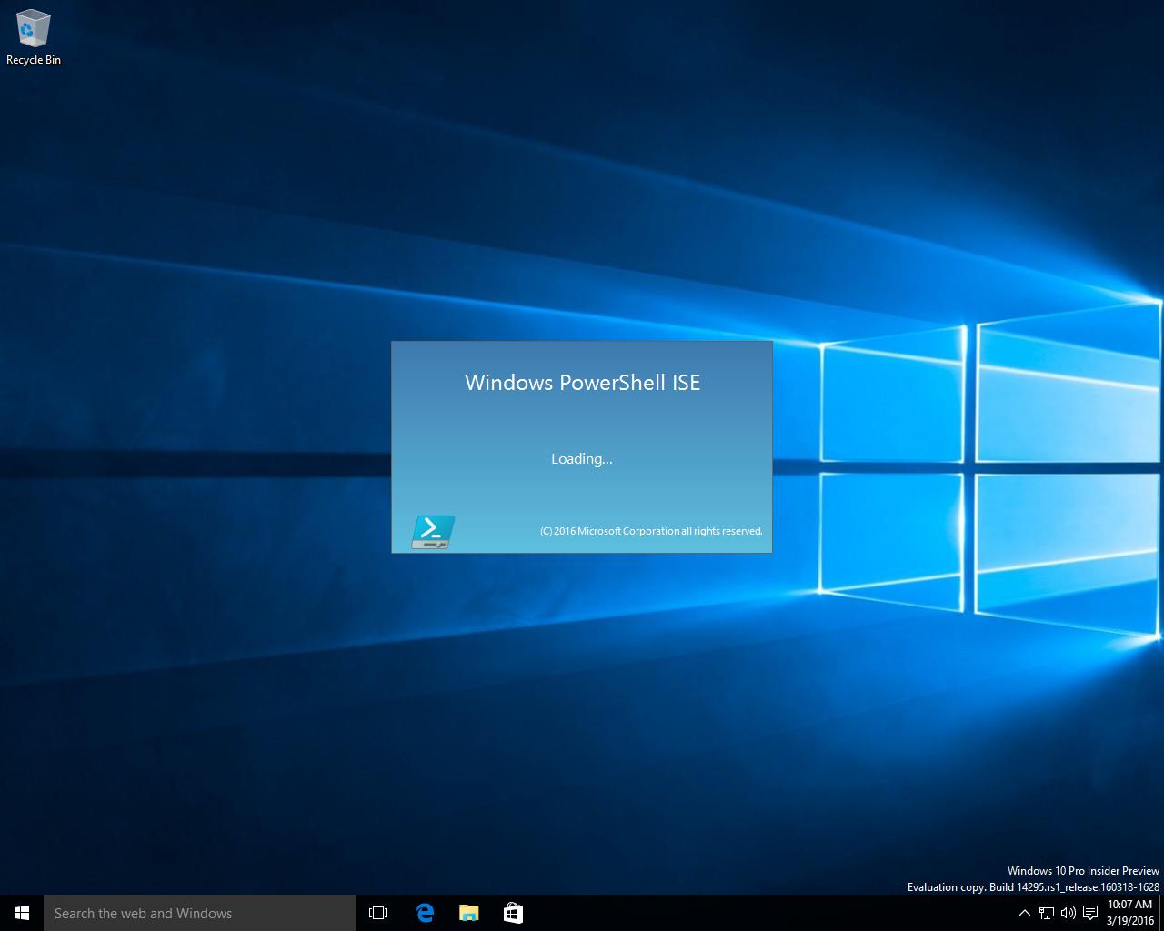This screenshot has width=1164, height=931.
Task: Click the Loading... text on splash
Action: pos(582,459)
